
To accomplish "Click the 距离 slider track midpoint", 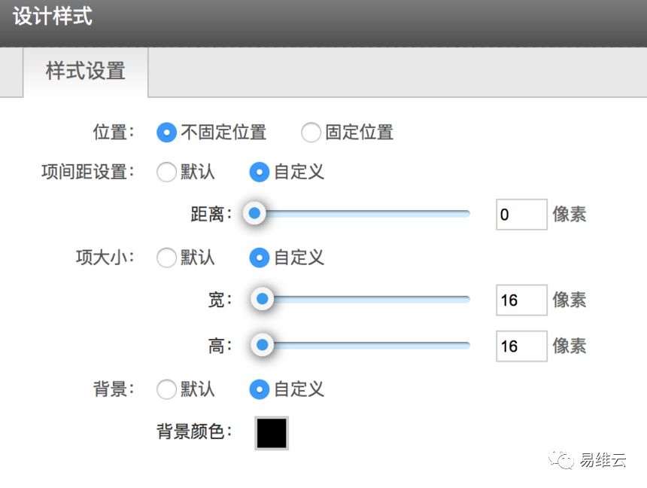I will (358, 214).
